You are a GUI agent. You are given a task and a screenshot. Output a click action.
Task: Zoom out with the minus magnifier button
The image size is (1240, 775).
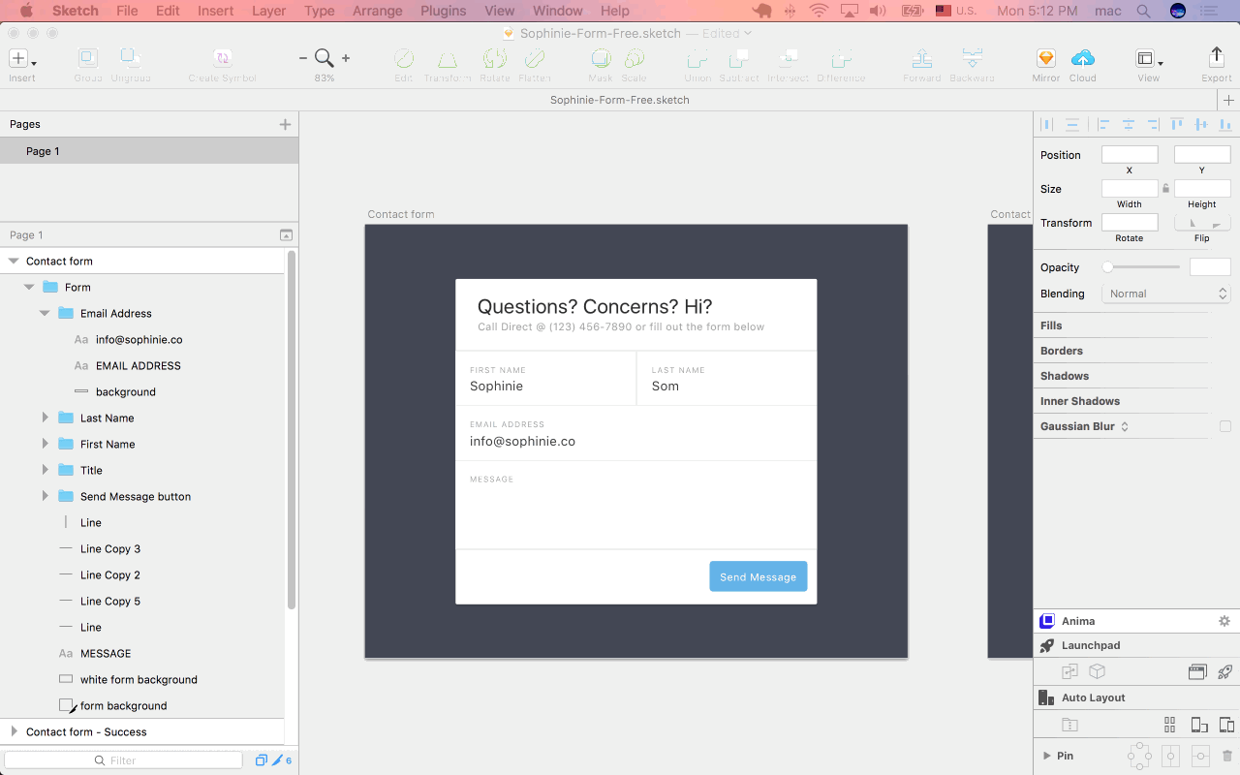(x=303, y=58)
